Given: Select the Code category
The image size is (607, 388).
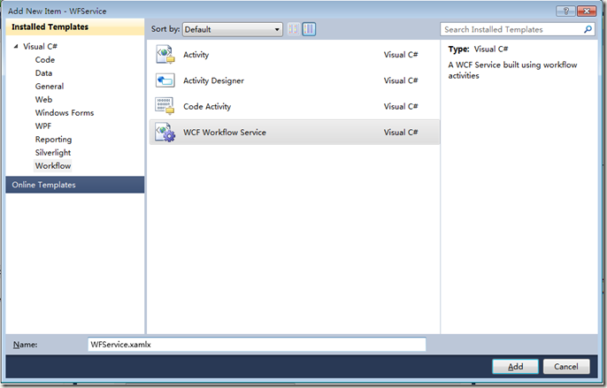Looking at the screenshot, I should point(45,59).
